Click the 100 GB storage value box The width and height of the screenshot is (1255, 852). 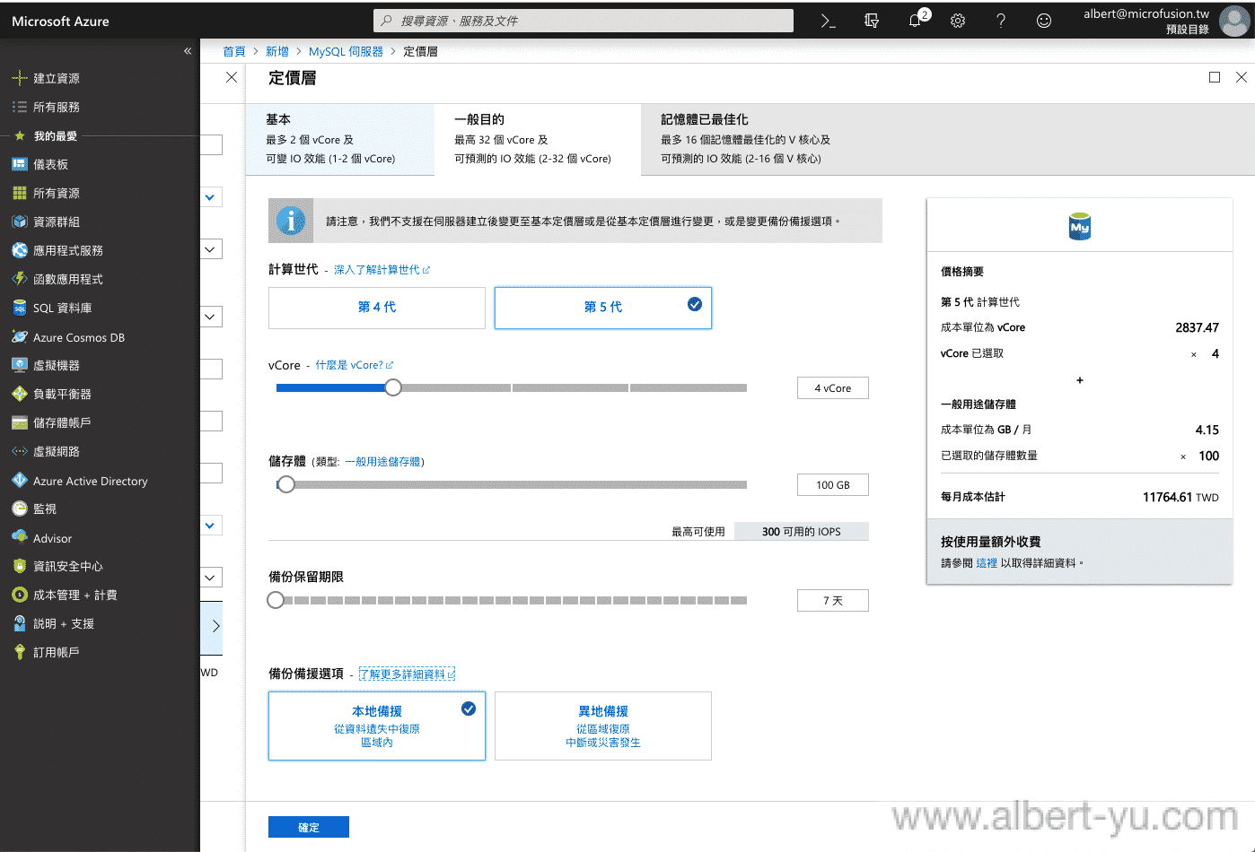tap(833, 485)
